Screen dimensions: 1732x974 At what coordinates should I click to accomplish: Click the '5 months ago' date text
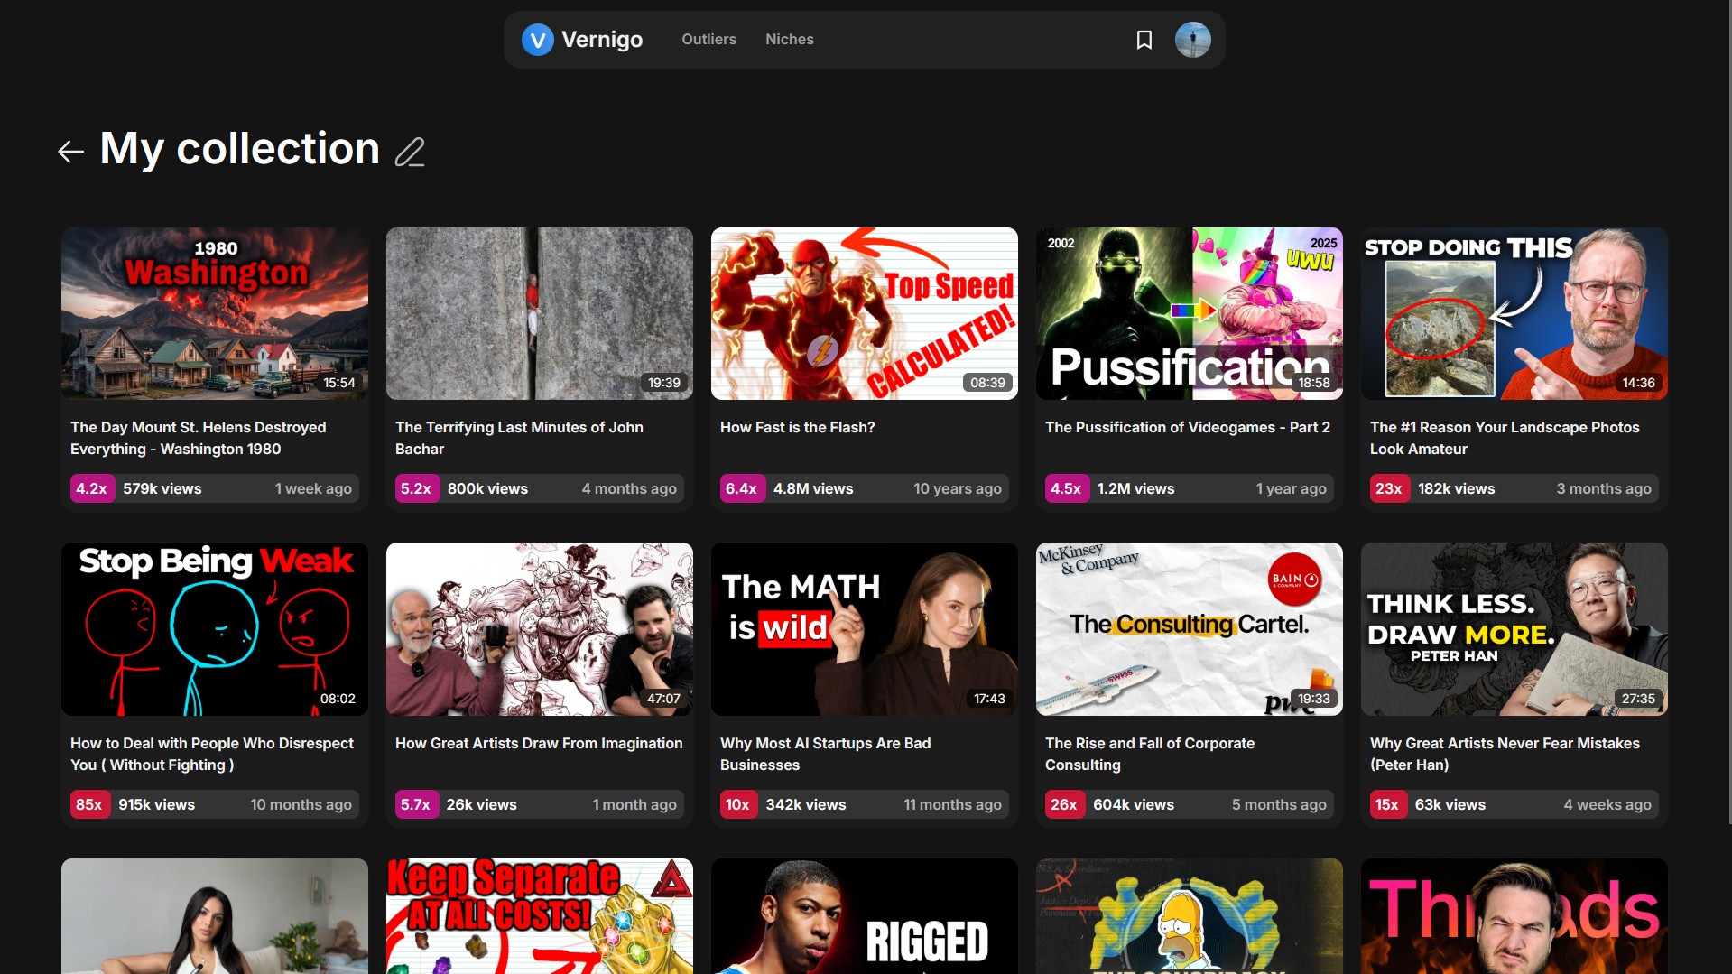click(1279, 804)
